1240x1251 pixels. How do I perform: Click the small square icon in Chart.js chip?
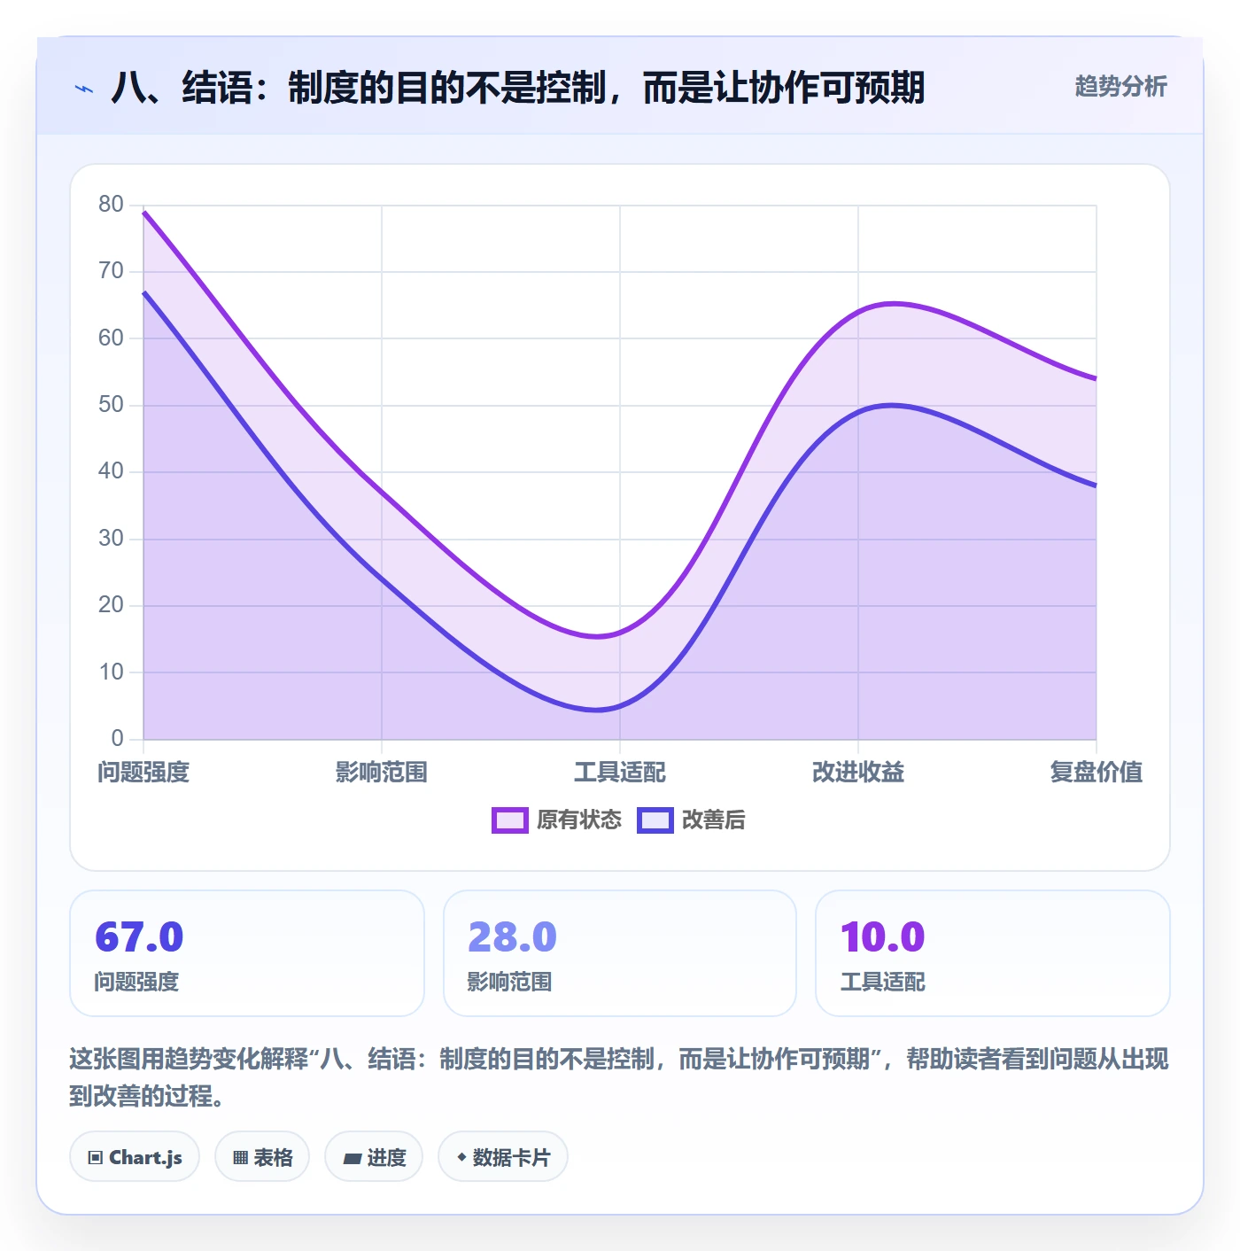[96, 1158]
